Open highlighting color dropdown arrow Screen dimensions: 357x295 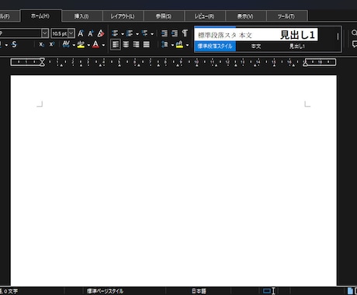[x=88, y=45]
